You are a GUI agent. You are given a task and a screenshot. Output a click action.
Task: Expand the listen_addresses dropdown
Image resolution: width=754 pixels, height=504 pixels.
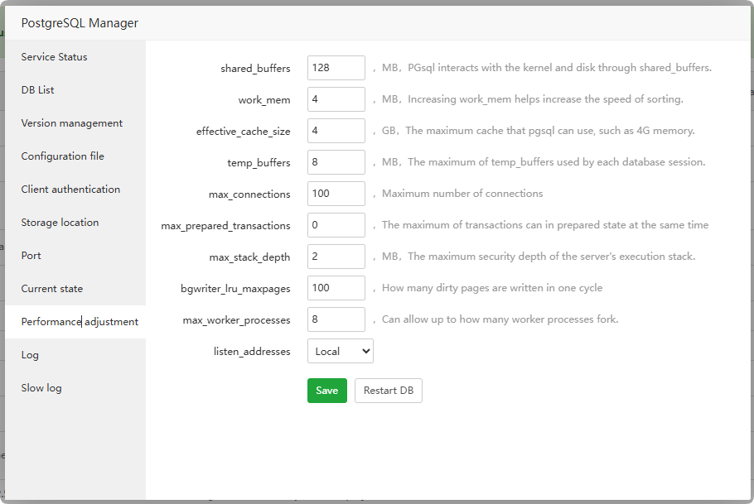click(340, 351)
